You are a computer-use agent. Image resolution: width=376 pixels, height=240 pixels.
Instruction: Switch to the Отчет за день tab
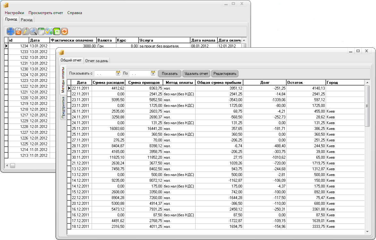click(x=97, y=61)
